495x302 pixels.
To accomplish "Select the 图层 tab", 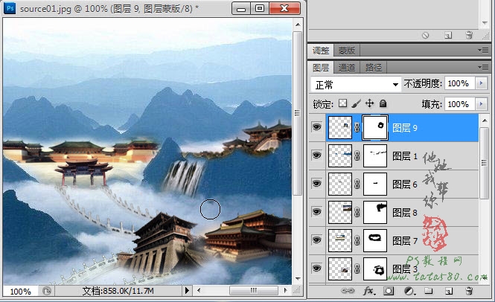I will point(321,68).
